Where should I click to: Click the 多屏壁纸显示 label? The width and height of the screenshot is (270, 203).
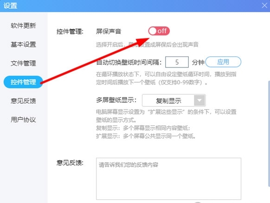pos(116,100)
